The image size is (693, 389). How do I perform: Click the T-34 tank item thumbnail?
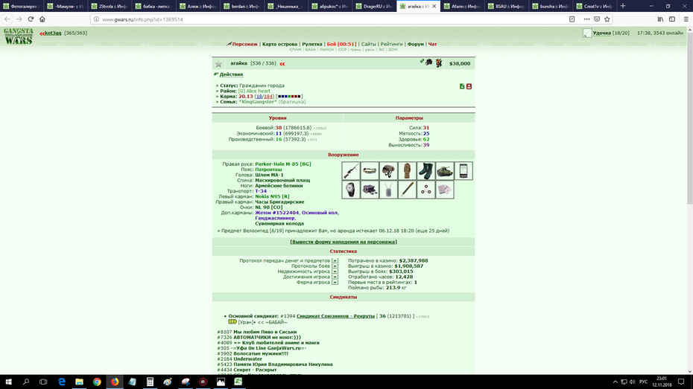[x=445, y=170]
